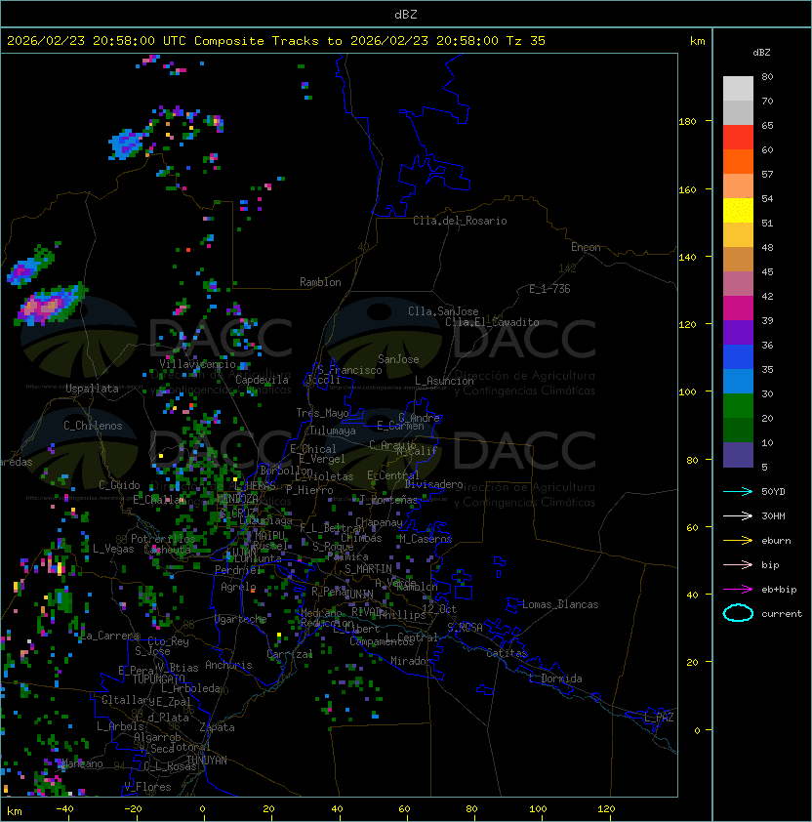Click the cyan 50YD arrow in the legend
The height and width of the screenshot is (822, 812).
point(738,491)
